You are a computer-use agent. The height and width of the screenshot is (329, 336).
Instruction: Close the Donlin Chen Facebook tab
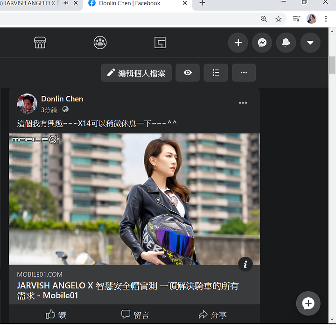pos(185,3)
